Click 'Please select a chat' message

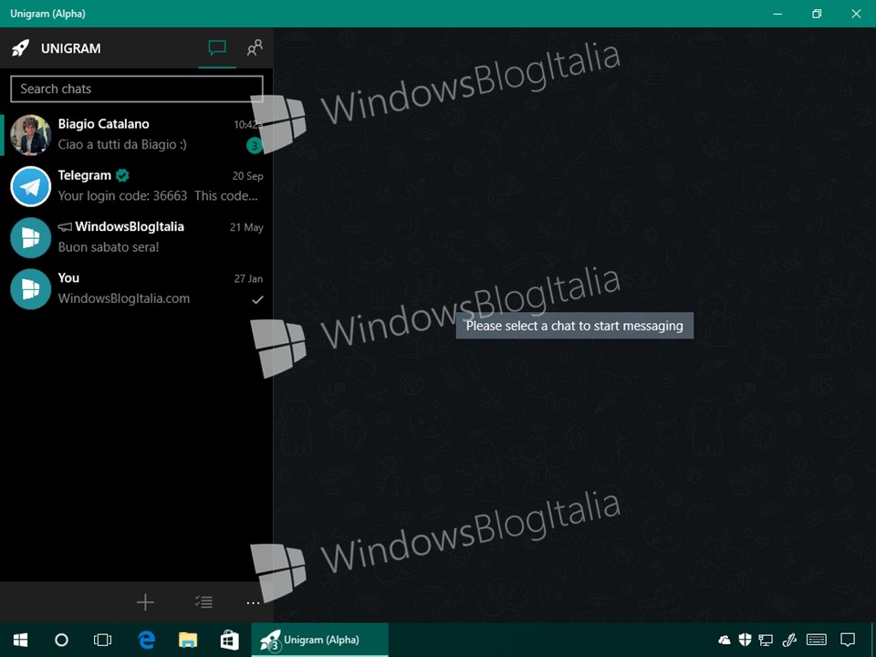click(574, 326)
